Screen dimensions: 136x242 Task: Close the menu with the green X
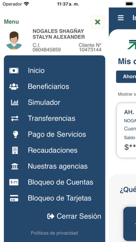pos(98,22)
